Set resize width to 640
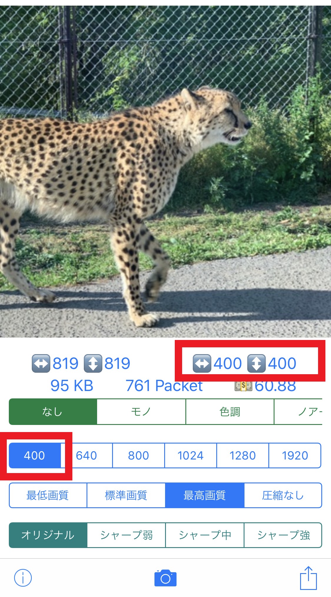This screenshot has height=597, width=331. 87,455
